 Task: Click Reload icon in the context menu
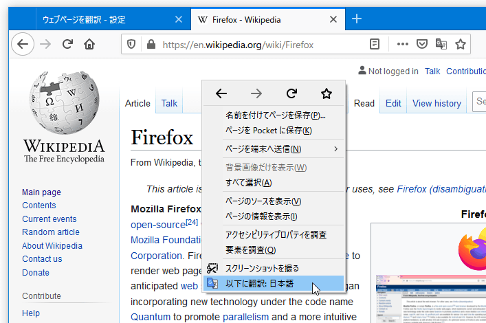(291, 93)
